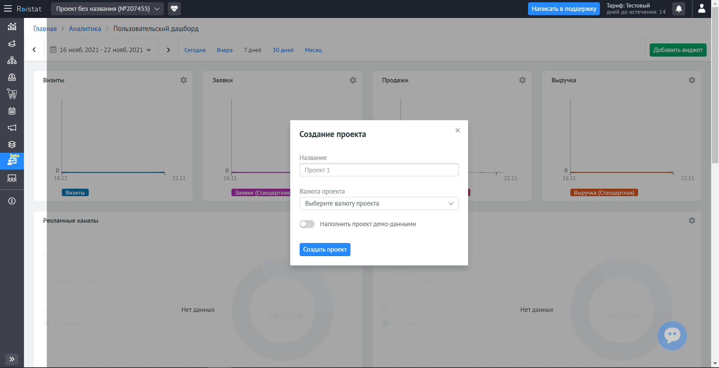Screen dimensions: 719x368
Task: Toggle the Заявки (Стандартная) legend badge
Action: (x=261, y=193)
